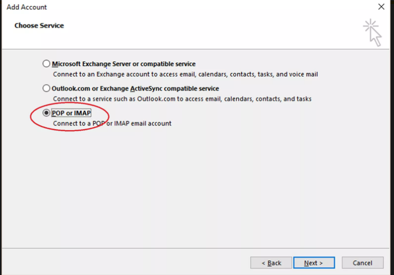394x275 pixels.
Task: Cancel the account setup
Action: 362,263
